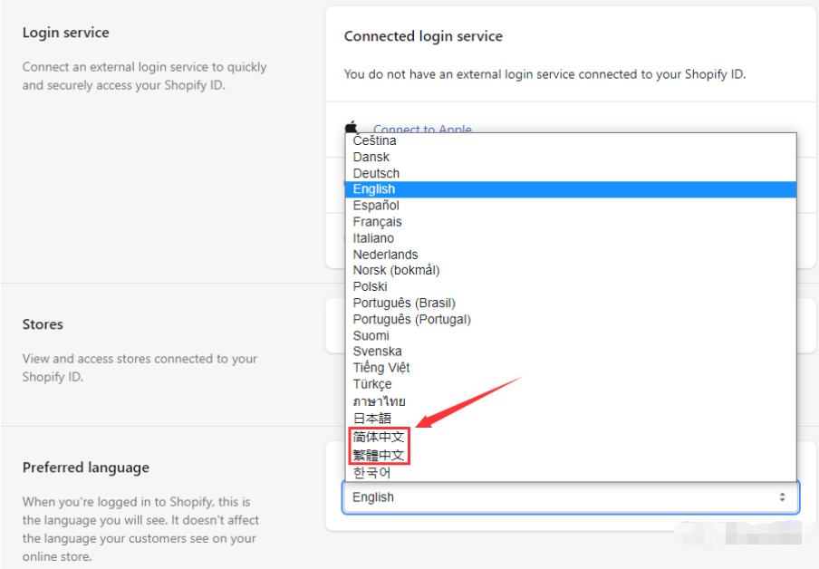Choose Tiếng Việt language
819x569 pixels.
coord(381,368)
